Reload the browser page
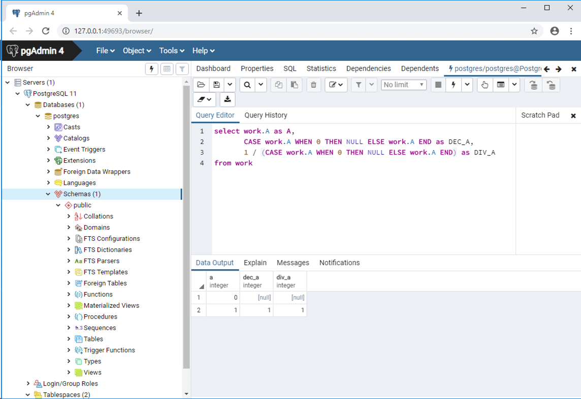The width and height of the screenshot is (581, 399). tap(46, 31)
